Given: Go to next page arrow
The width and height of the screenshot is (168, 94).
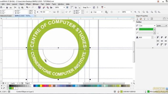Looking at the screenshot, I should tap(18, 83).
